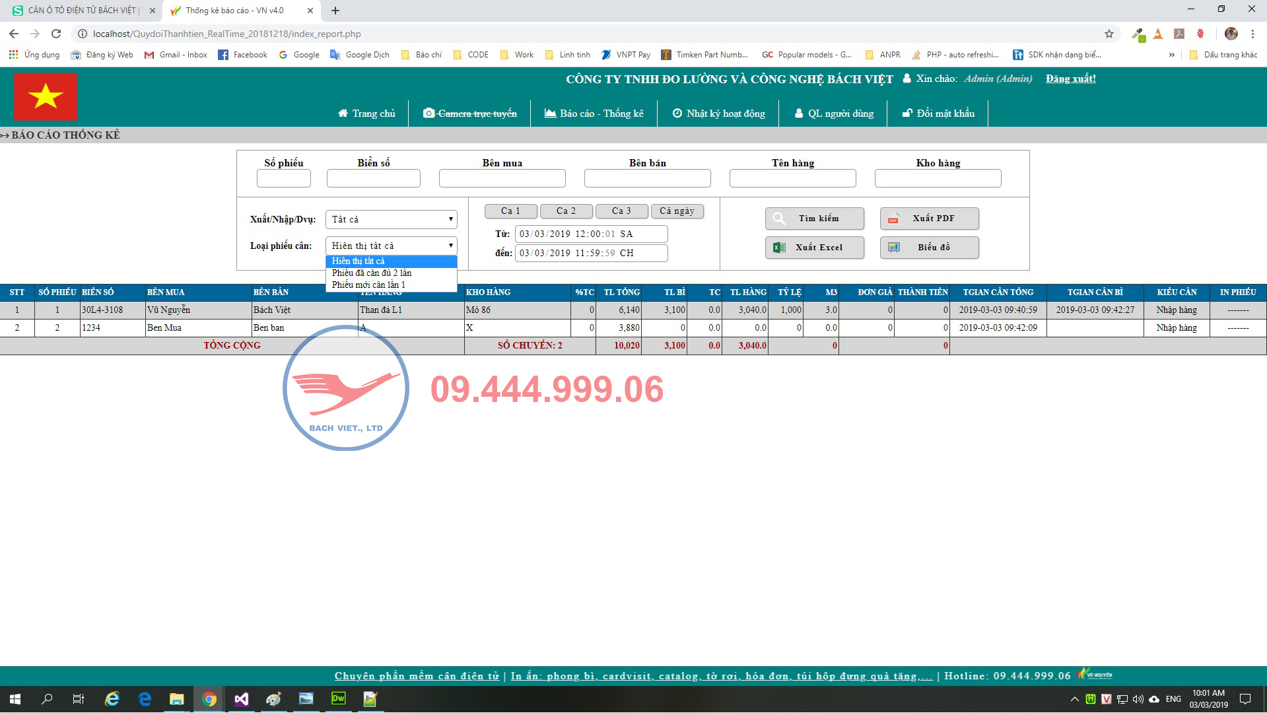Image resolution: width=1267 pixels, height=713 pixels.
Task: Open the VNPT Pay bookmark
Action: point(626,55)
